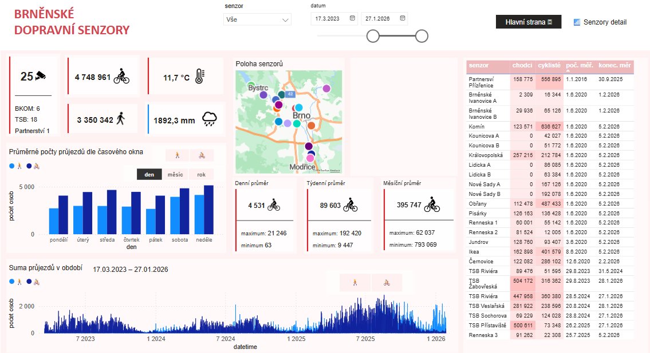Toggle pedestrian filter in average passages chart
650x353 pixels.
178,155
